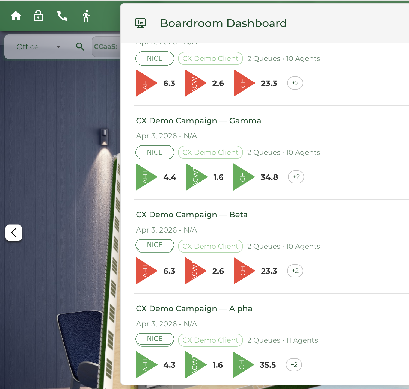The height and width of the screenshot is (389, 409).
Task: Click the red CH indicator in topmost card
Action: 244,83
